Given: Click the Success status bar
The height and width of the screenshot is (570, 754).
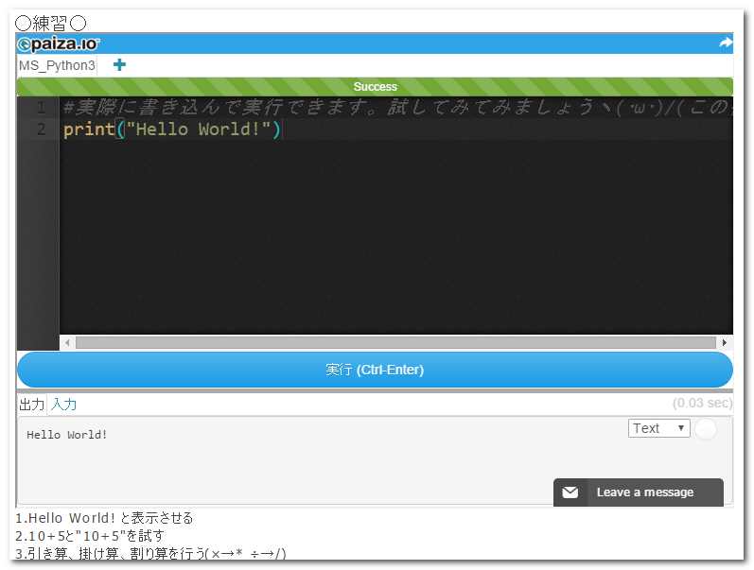Looking at the screenshot, I should (x=375, y=87).
